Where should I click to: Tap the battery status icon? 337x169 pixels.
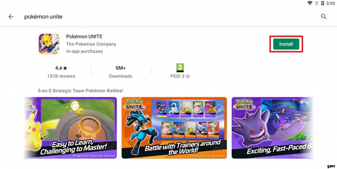pyautogui.click(x=322, y=3)
